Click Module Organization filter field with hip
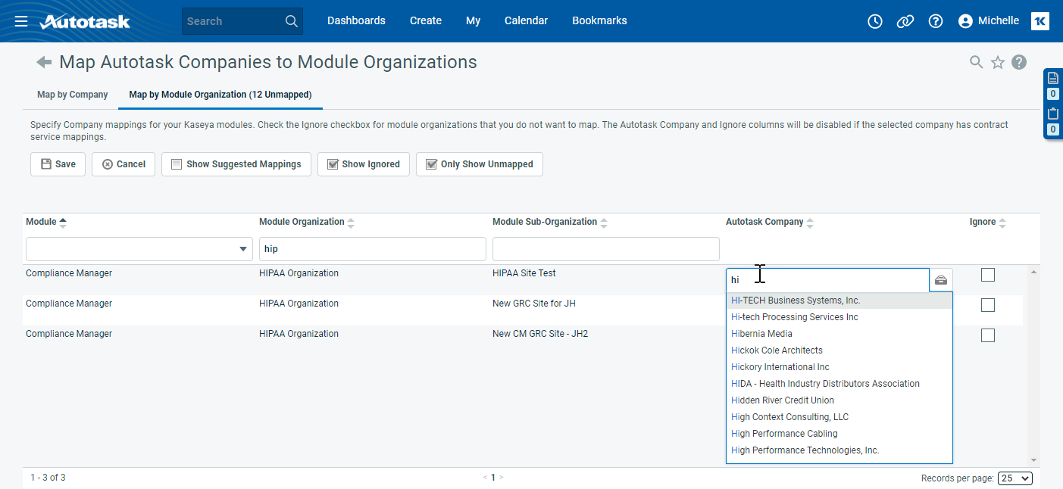This screenshot has height=489, width=1063. [373, 249]
